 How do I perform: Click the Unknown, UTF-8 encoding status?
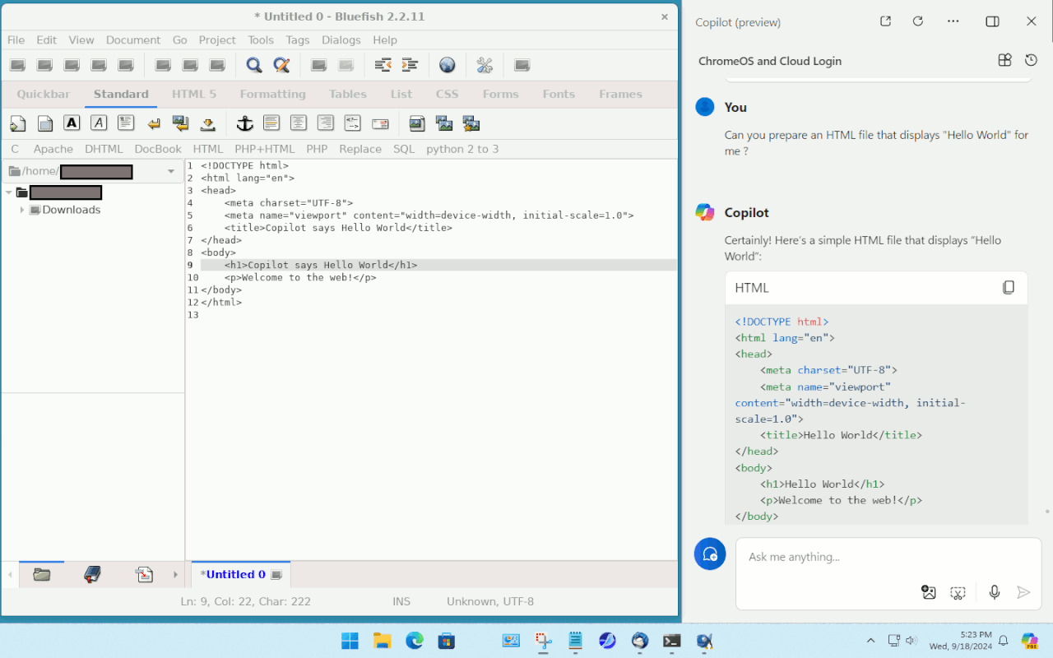[490, 601]
